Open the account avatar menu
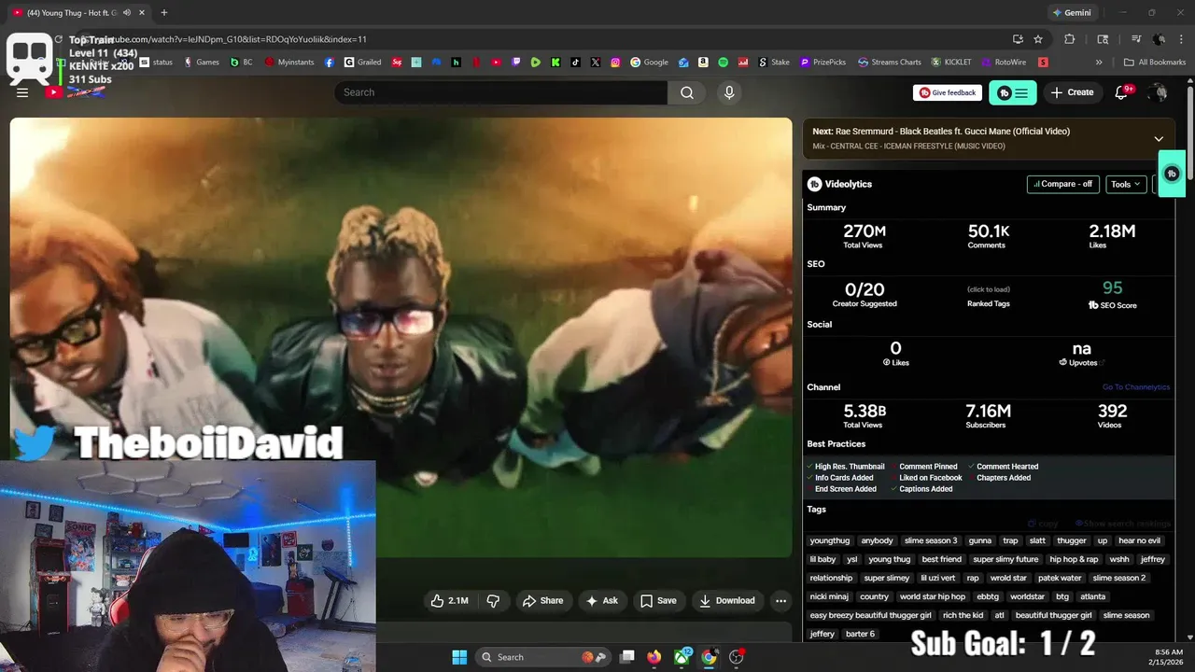This screenshot has width=1195, height=672. tap(1159, 92)
